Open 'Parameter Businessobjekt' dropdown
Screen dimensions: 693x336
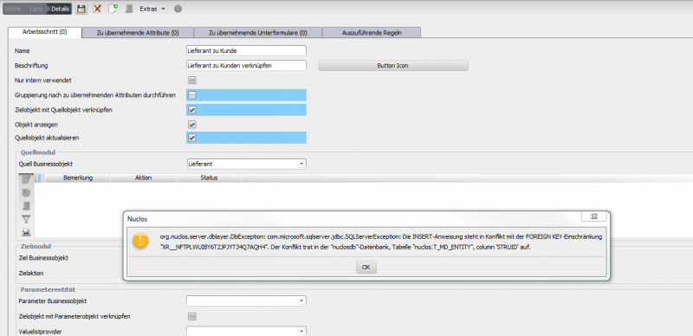301,301
